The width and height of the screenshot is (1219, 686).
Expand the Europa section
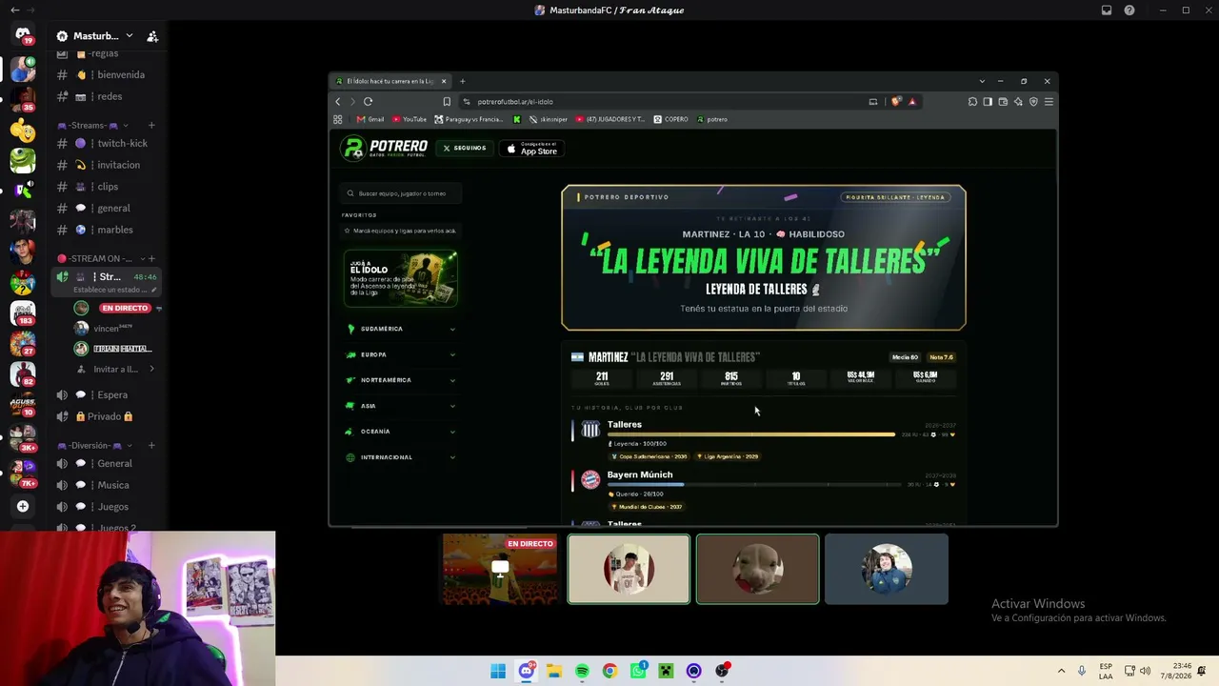tap(401, 354)
